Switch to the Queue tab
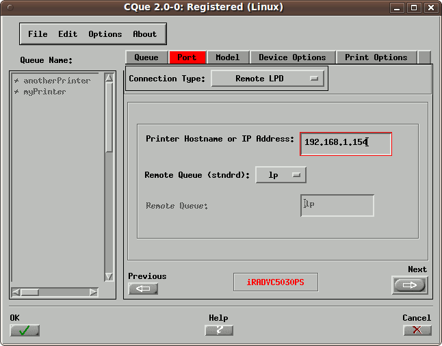This screenshot has height=346, width=442. [x=146, y=57]
